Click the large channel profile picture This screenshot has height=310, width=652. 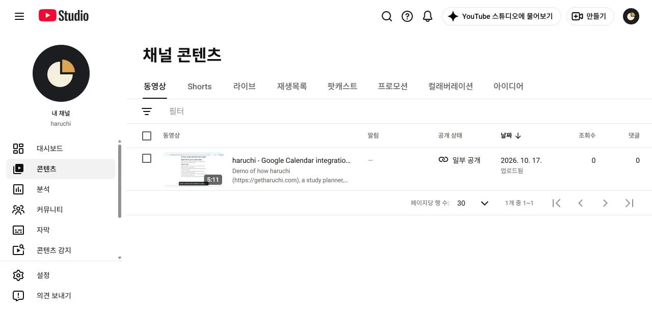coord(61,73)
